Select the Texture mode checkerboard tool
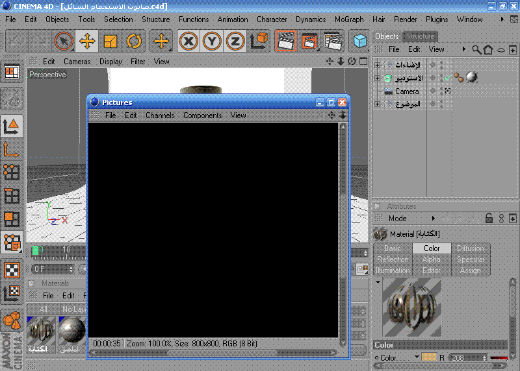 (x=12, y=270)
